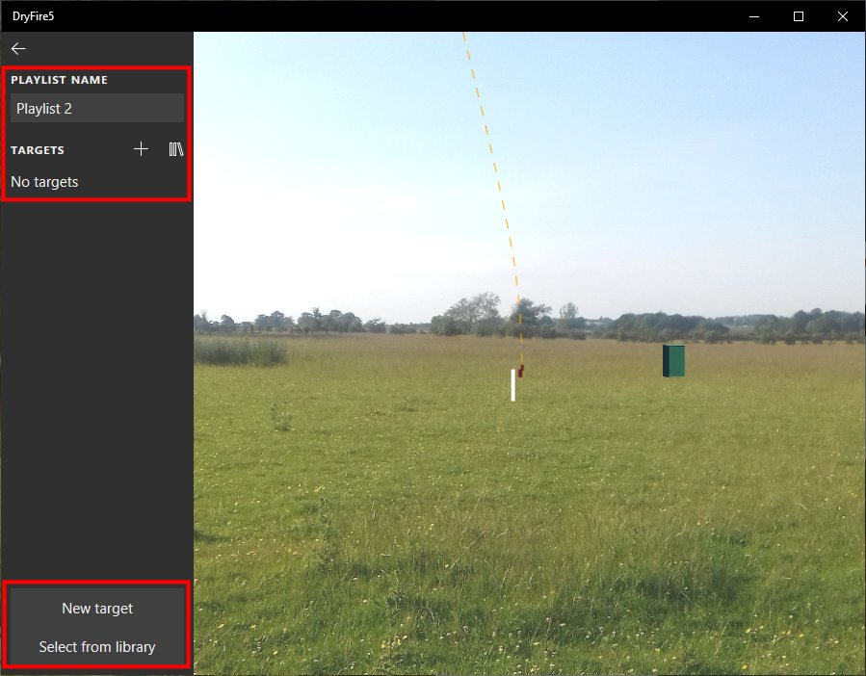Click the DryFire5 title bar text
This screenshot has height=676, width=866.
[x=33, y=16]
